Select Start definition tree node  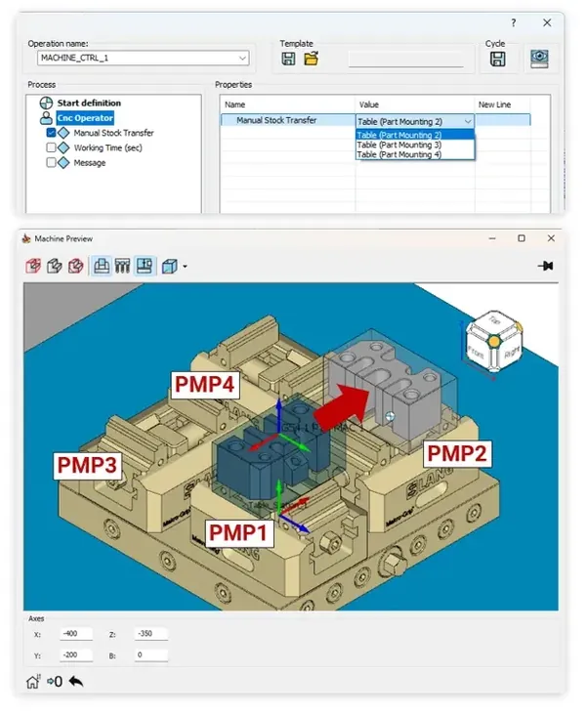(x=89, y=103)
